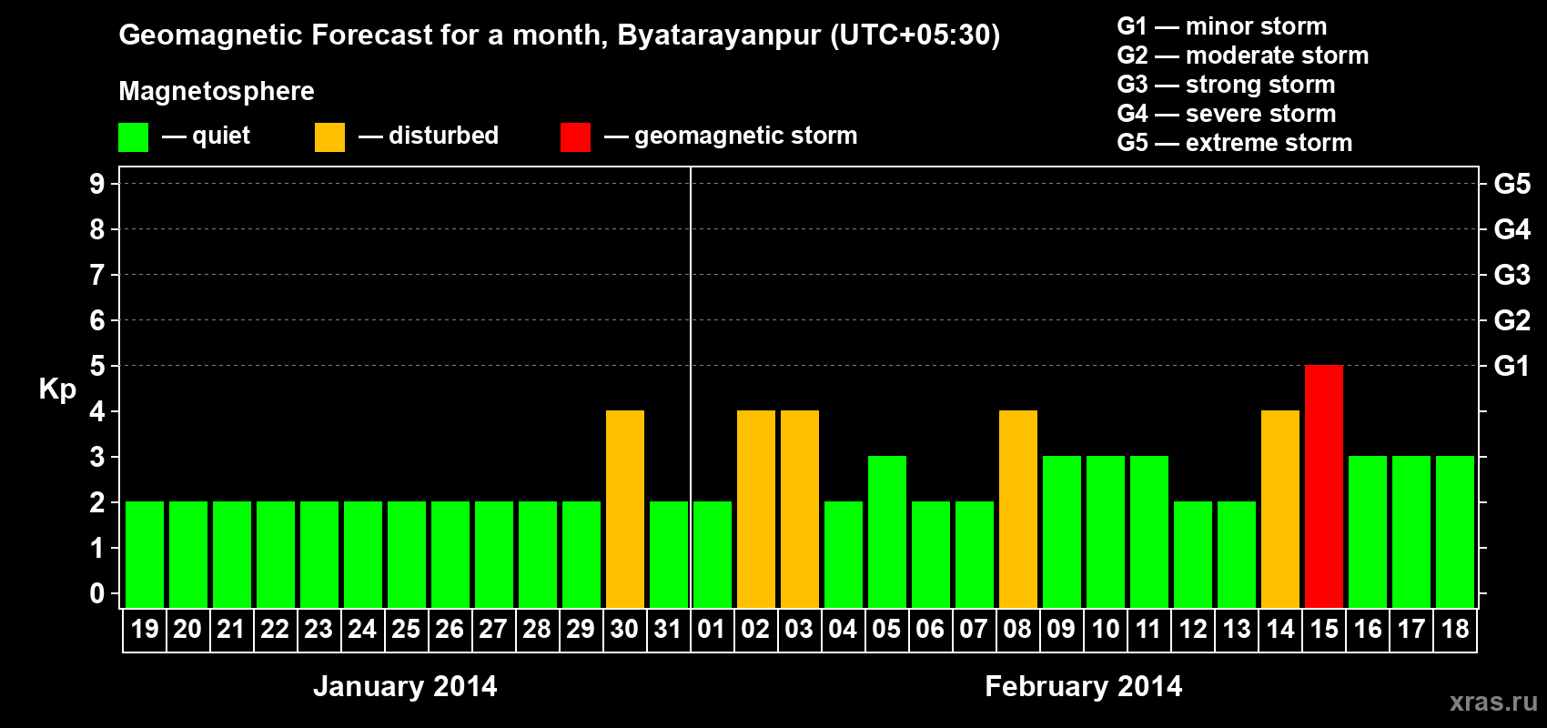Click the 'January 2014' month label

405,686
